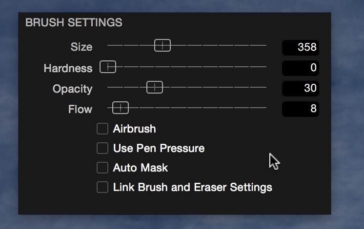The image size is (364, 229).
Task: Check Link Brush and Eraser Settings
Action: coord(102,187)
